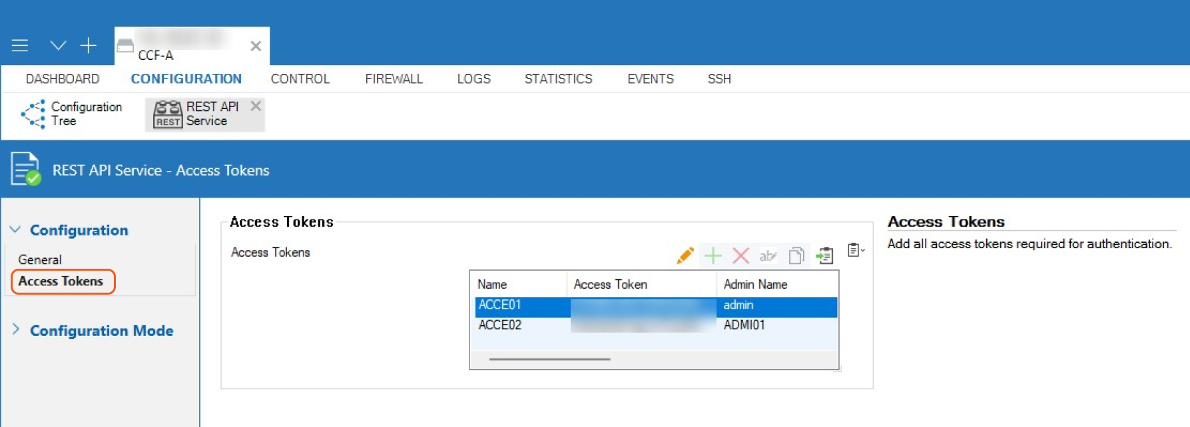Close the REST API Service tab
This screenshot has height=427, width=1190.
click(256, 106)
